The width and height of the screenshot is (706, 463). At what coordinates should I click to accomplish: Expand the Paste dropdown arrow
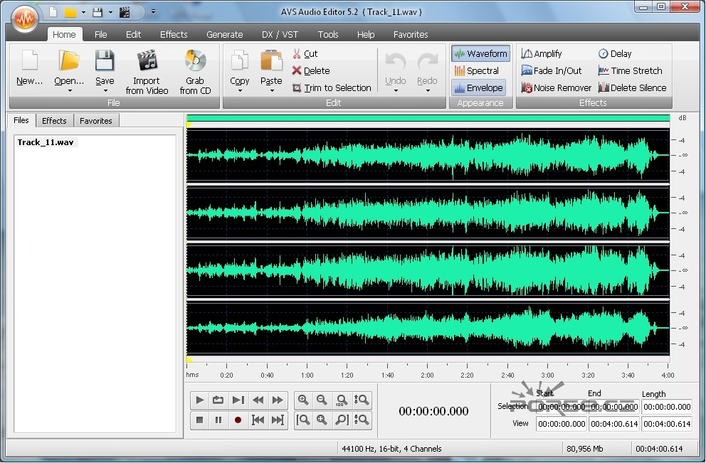pos(272,91)
